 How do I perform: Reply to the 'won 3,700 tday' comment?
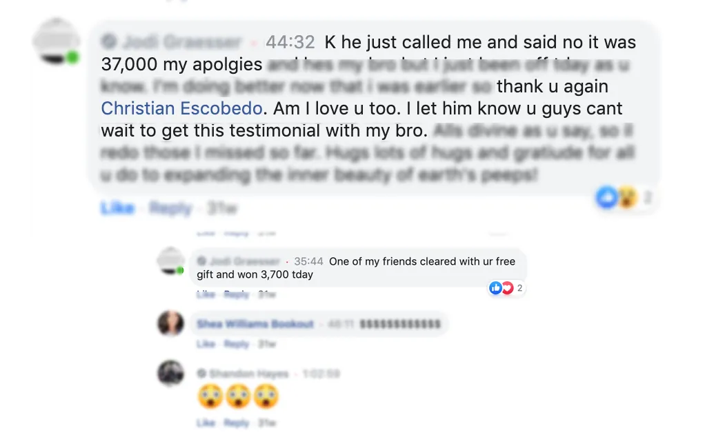click(x=236, y=294)
